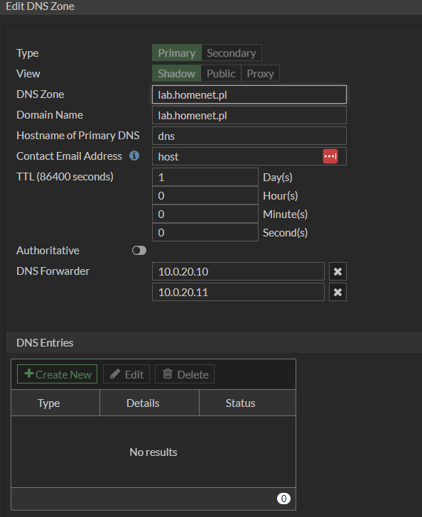Select Primary zone type
This screenshot has width=422, height=517.
pos(176,53)
